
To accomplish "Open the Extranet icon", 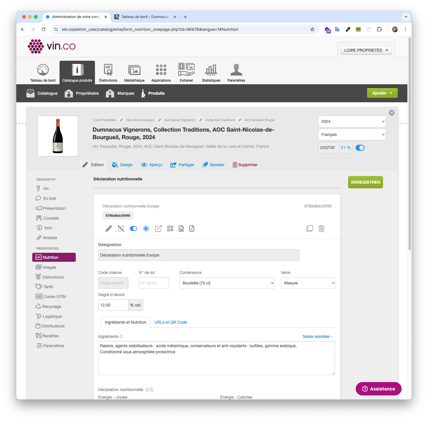I will pos(186,70).
